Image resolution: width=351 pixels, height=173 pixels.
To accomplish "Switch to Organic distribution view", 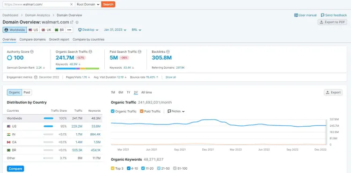I will click(x=15, y=92).
